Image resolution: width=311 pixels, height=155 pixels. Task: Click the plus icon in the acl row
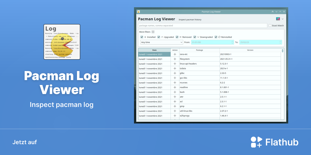175,102
